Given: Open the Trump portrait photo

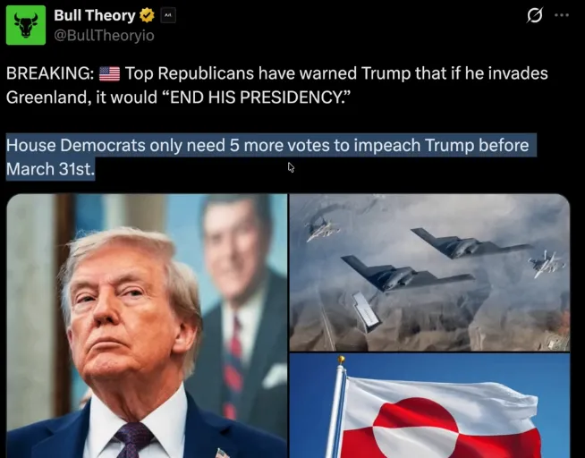Looking at the screenshot, I should [x=147, y=326].
